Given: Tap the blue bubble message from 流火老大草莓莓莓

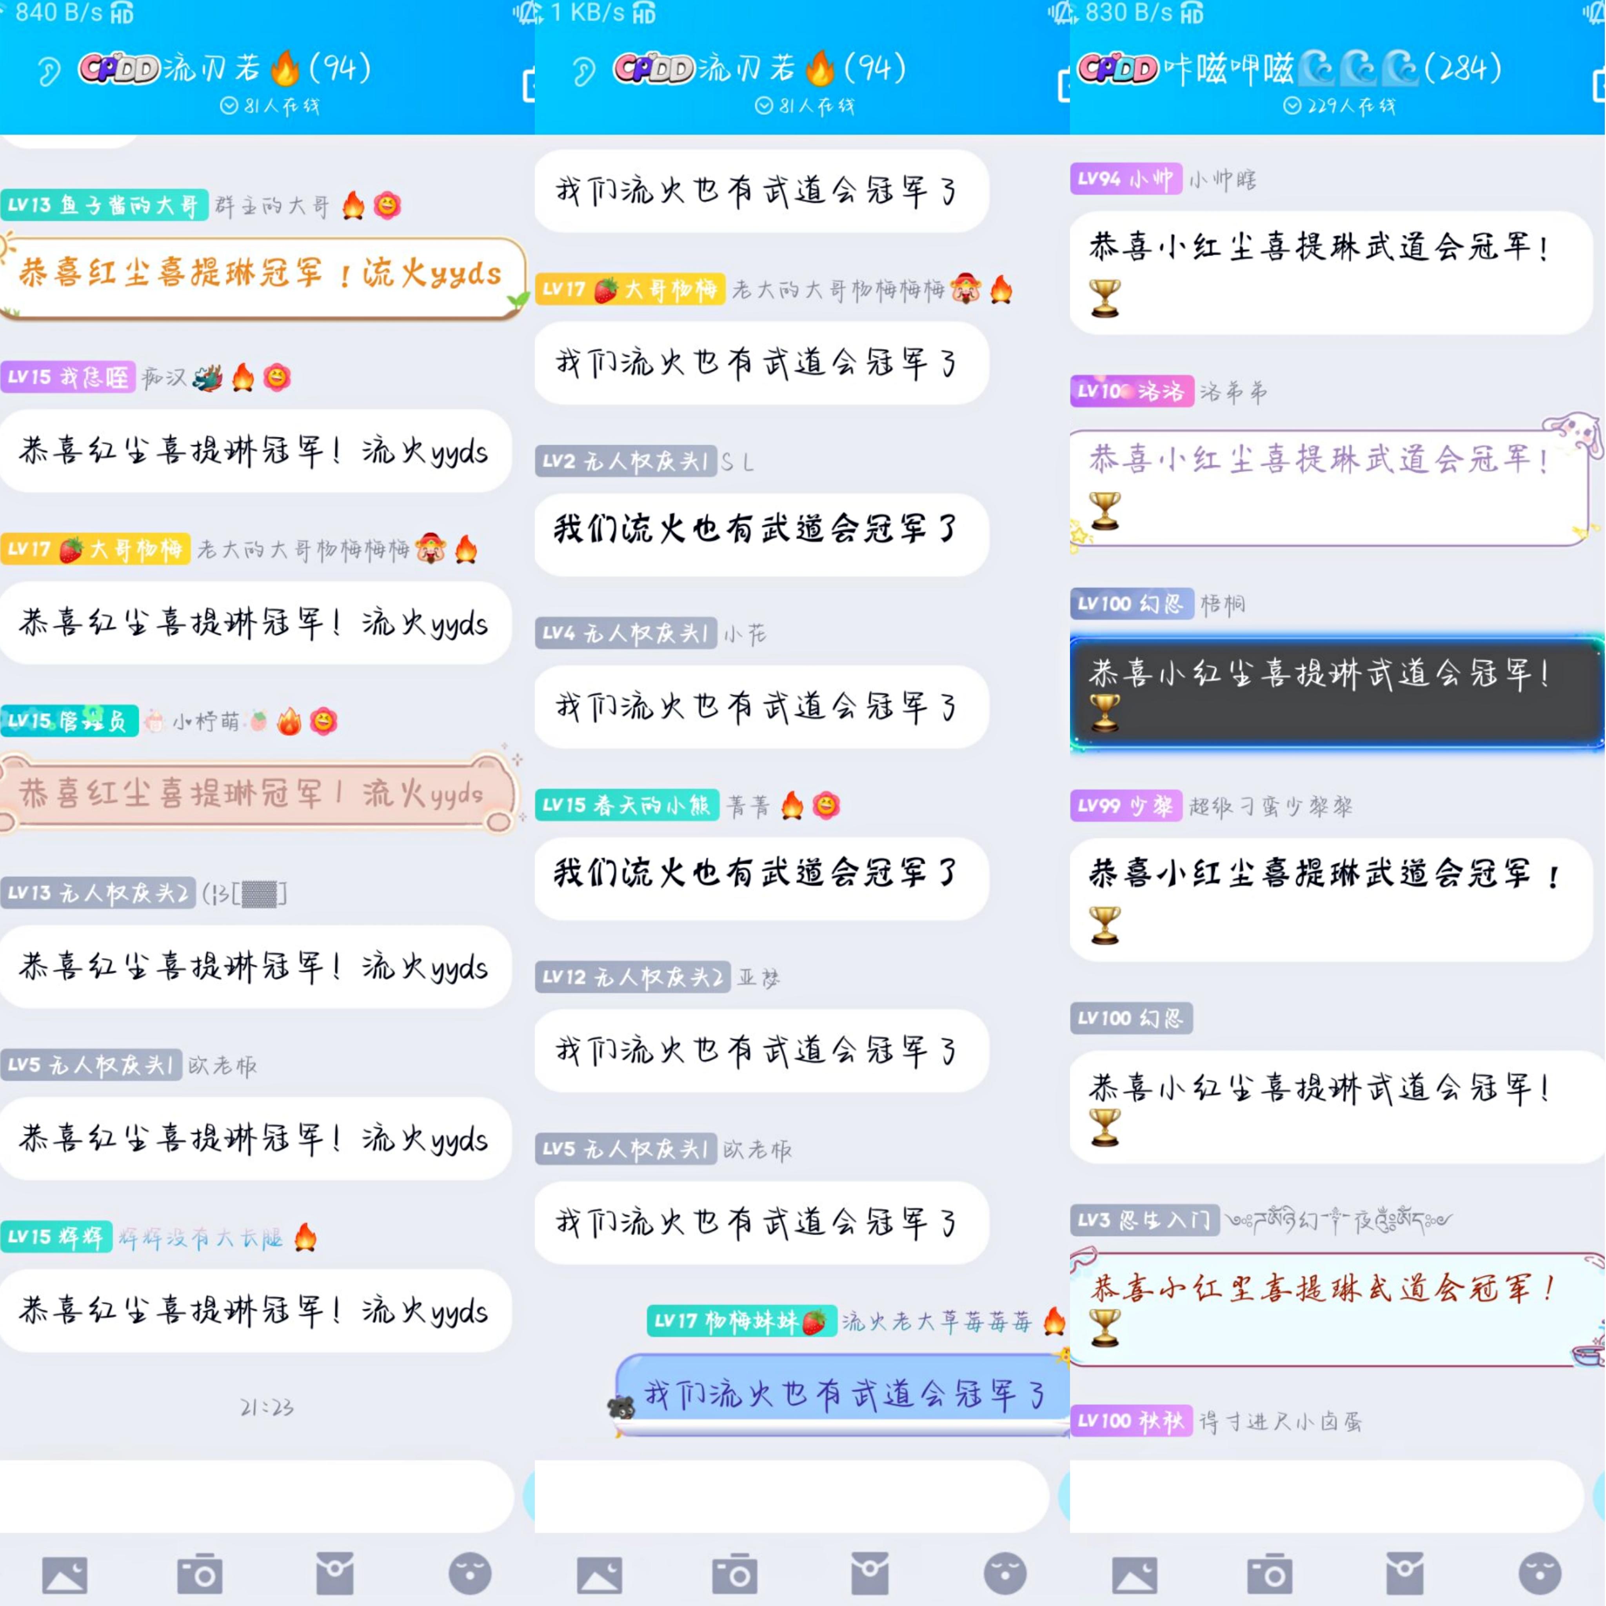Looking at the screenshot, I should tap(841, 1394).
